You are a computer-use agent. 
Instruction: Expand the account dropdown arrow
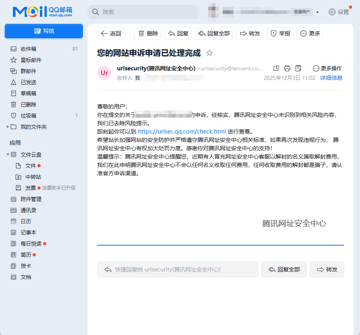click(x=317, y=12)
